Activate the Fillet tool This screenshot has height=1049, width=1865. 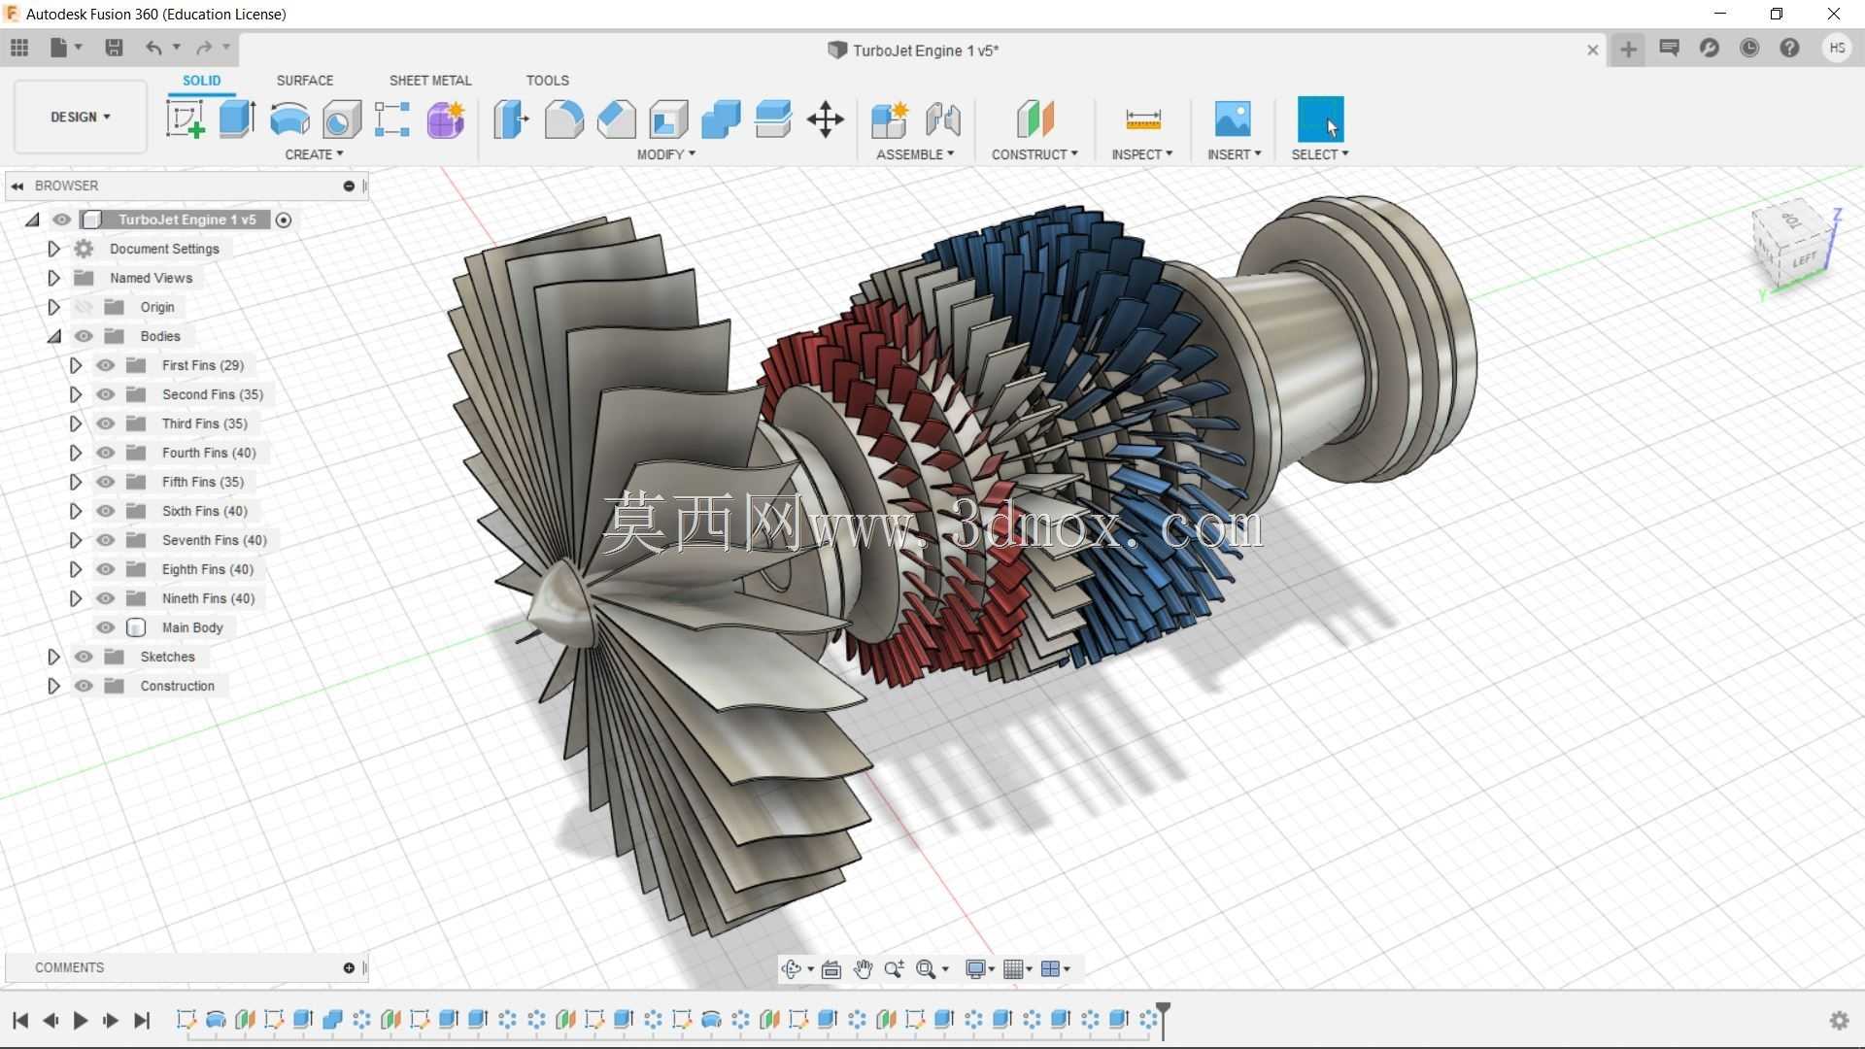pos(563,119)
